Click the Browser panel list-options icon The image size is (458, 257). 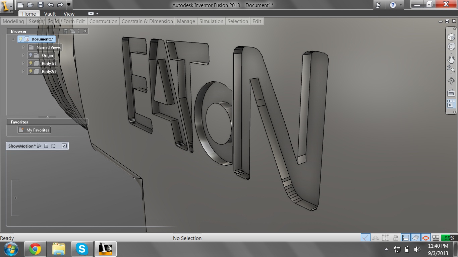pyautogui.click(x=66, y=31)
